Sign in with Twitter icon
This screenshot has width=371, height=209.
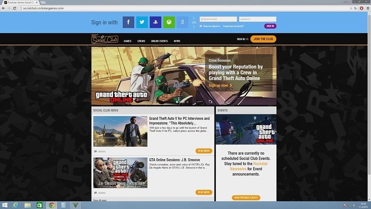(142, 22)
